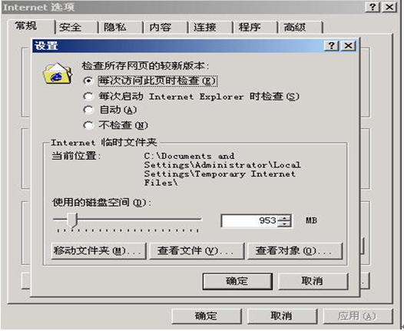This screenshot has width=404, height=331.
Task: Click 取消 in the Internet 选项 window
Action: (282, 316)
